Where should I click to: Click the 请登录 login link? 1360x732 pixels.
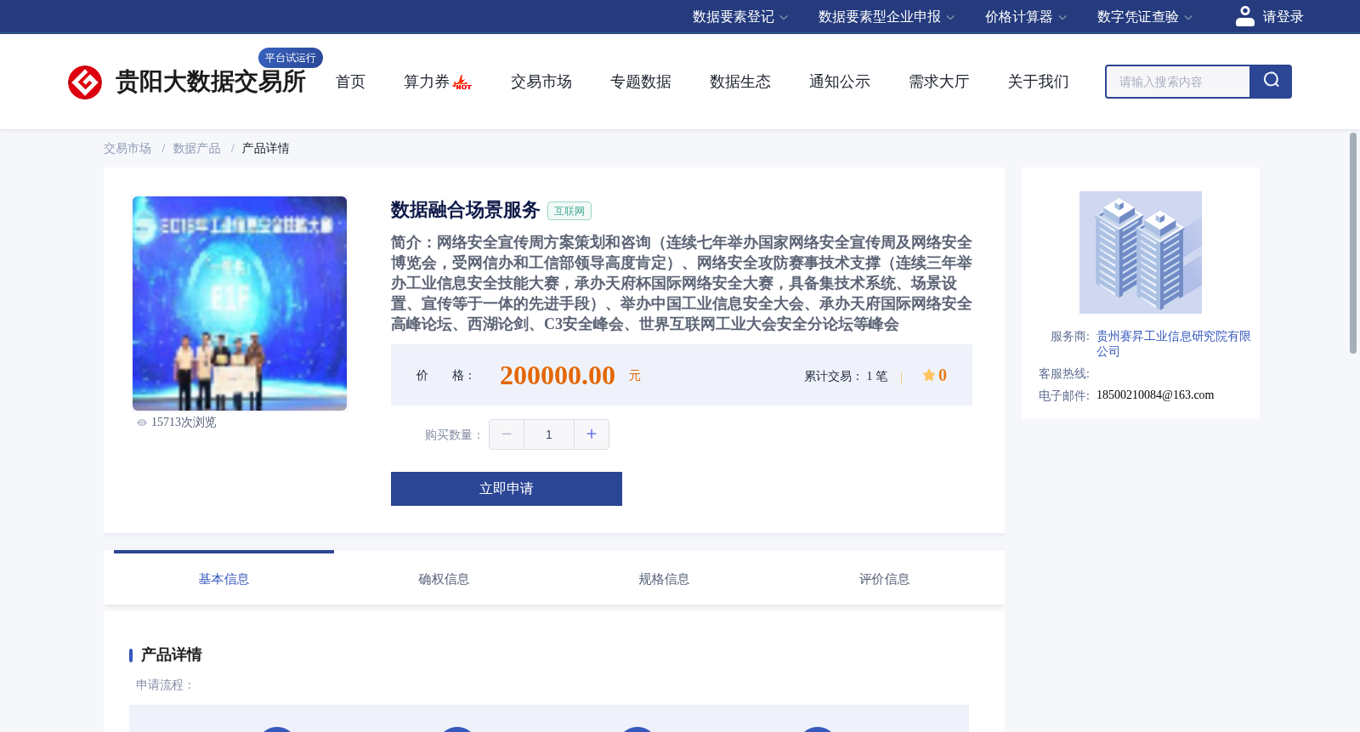click(1283, 17)
